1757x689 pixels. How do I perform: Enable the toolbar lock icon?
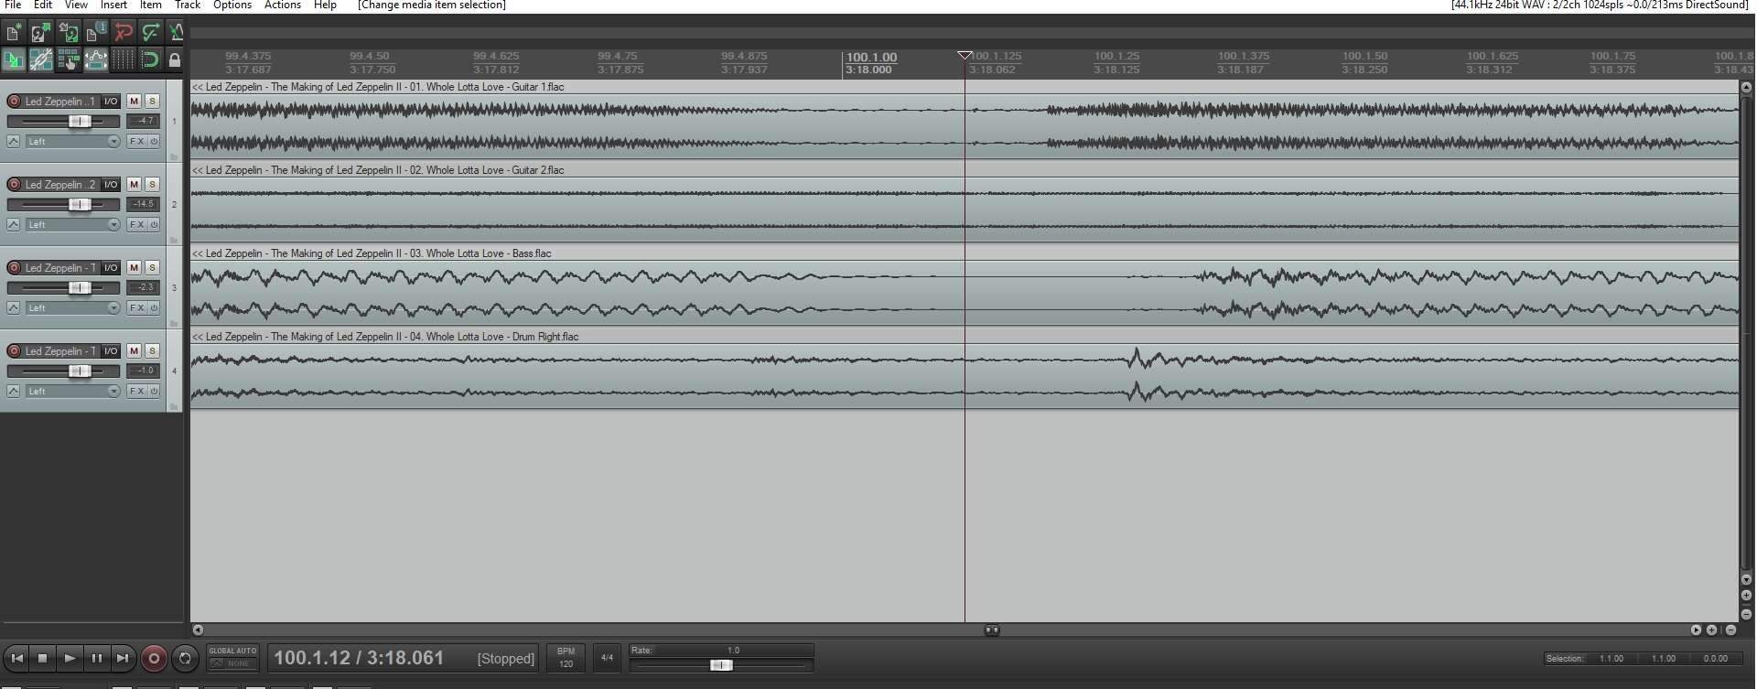coord(174,60)
